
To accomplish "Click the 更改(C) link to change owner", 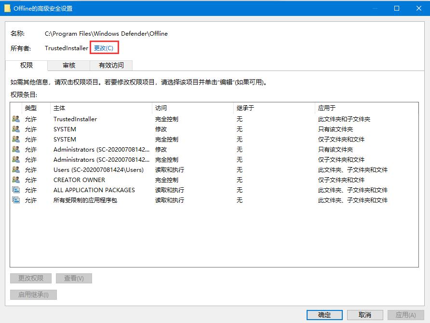I will point(104,48).
